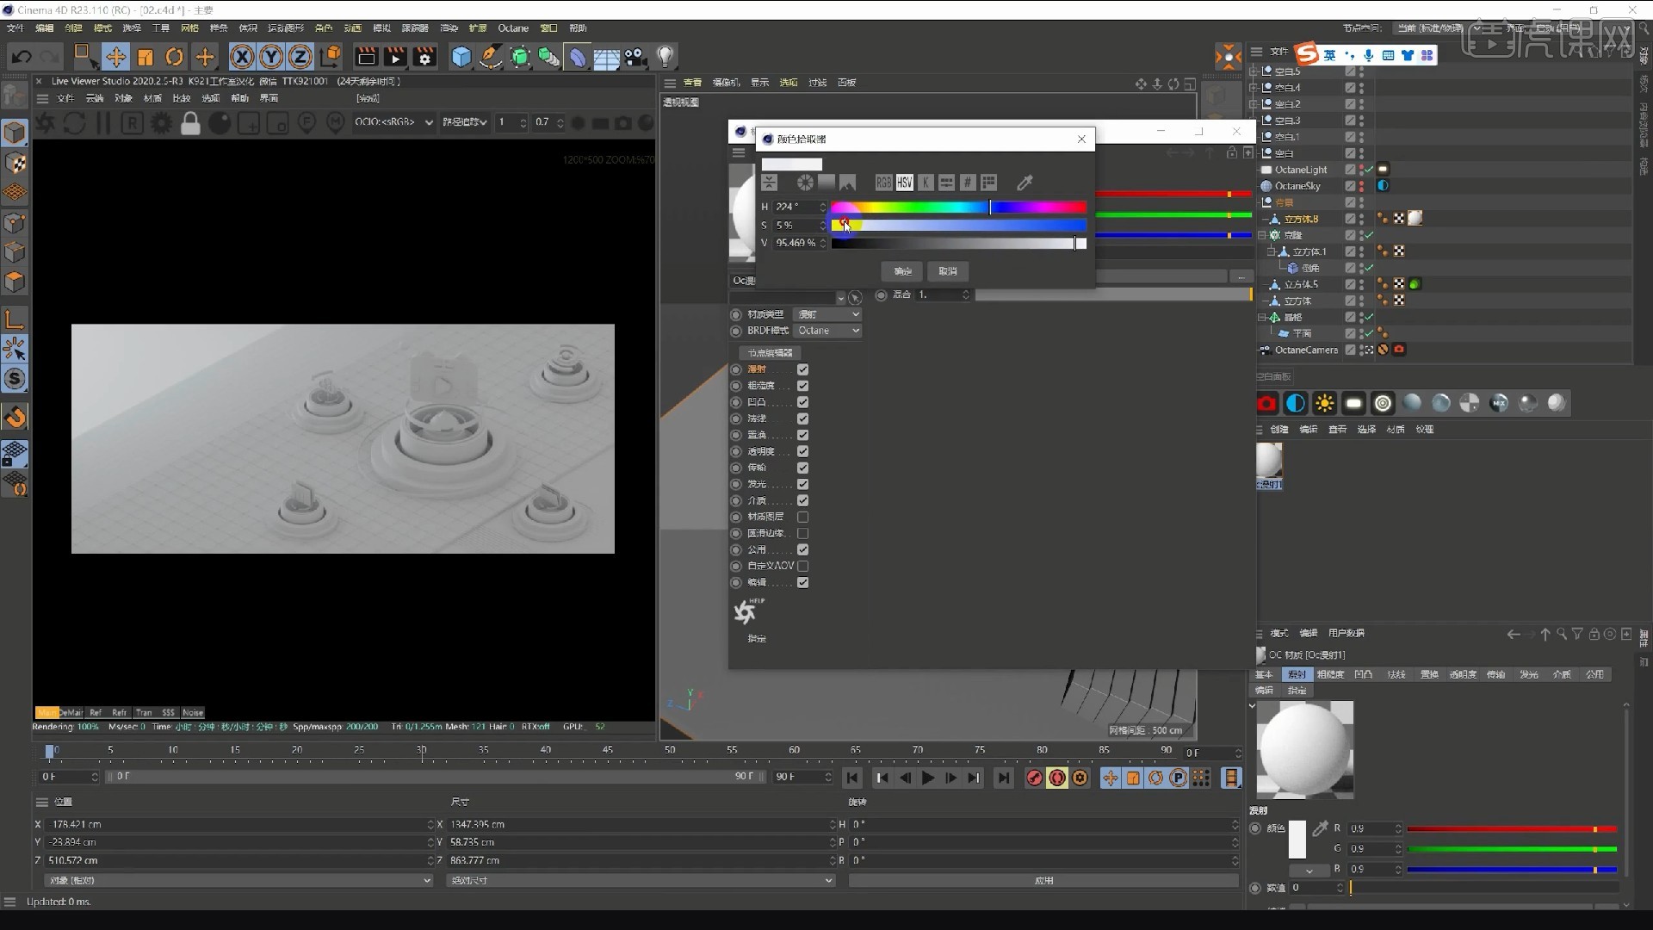The image size is (1653, 930).
Task: Select the OctaneCamera object in the Object Manager
Action: (1306, 350)
